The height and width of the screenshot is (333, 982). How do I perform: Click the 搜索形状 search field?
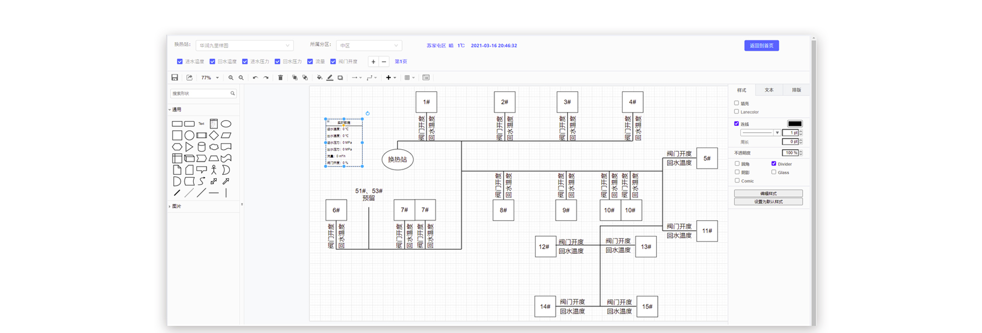click(x=199, y=93)
